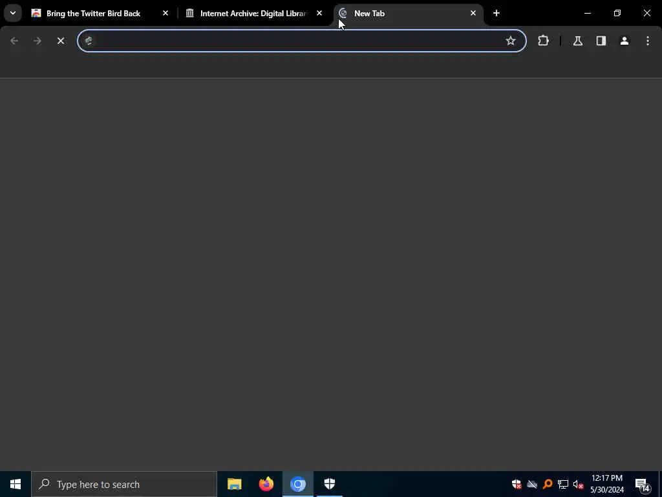Screen dimensions: 662x497
Task: Click the Type here to search box
Action: (x=124, y=484)
